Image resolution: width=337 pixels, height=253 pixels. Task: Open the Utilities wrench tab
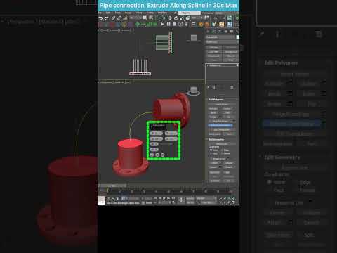pyautogui.click(x=237, y=31)
